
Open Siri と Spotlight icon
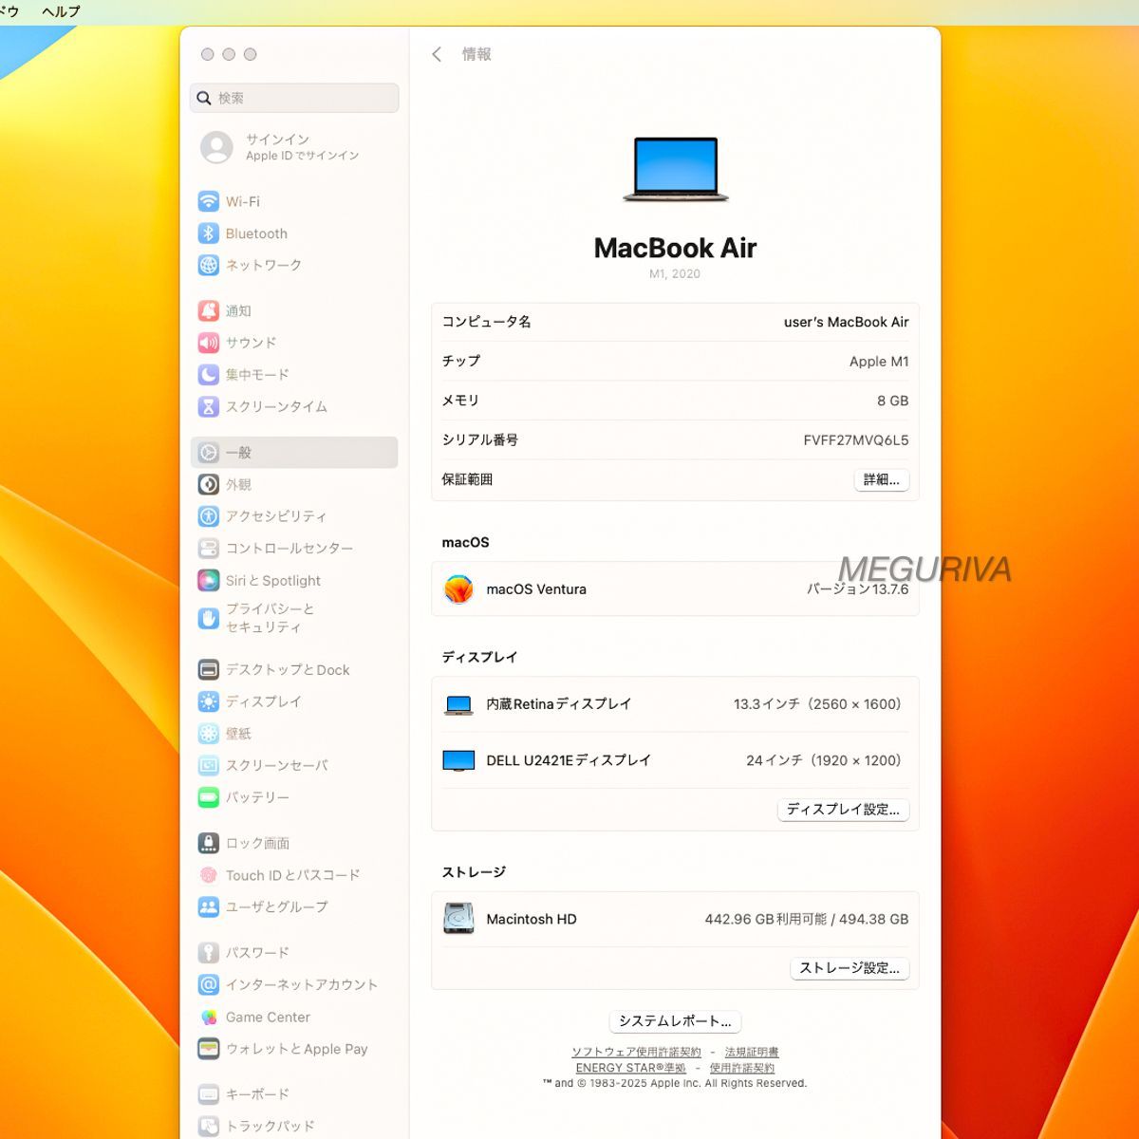click(208, 580)
